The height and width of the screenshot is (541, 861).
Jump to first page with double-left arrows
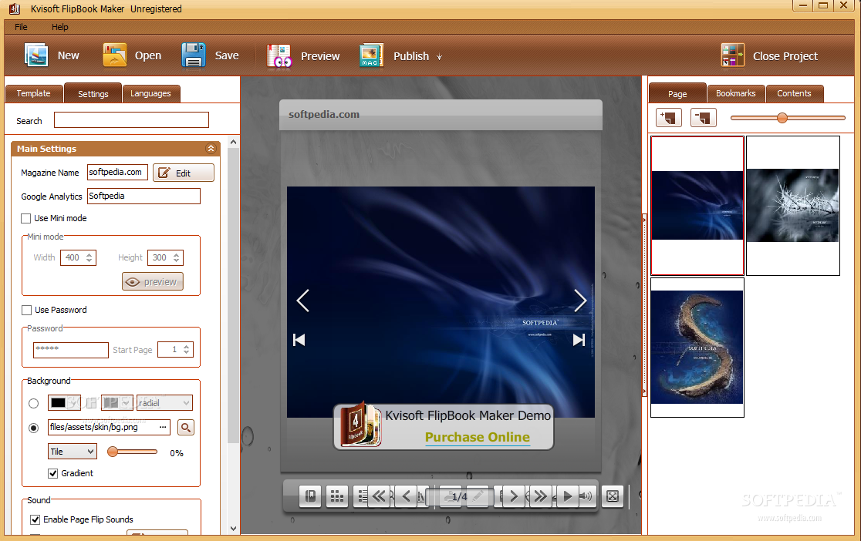(379, 496)
